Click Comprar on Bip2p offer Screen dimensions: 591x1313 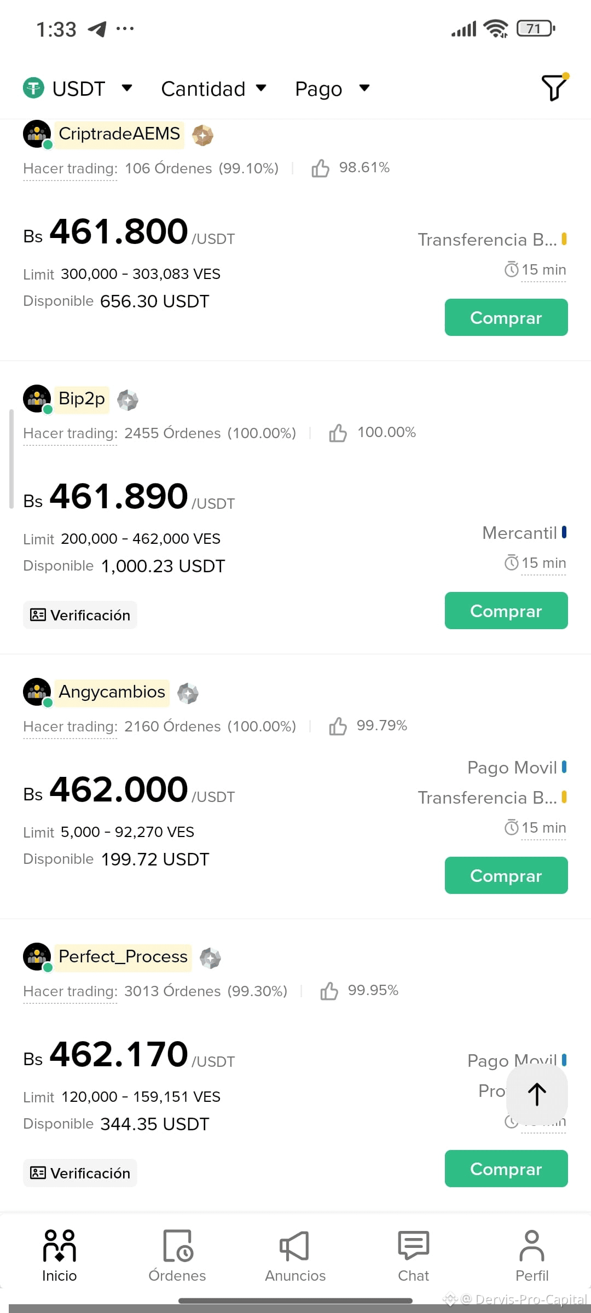click(506, 611)
